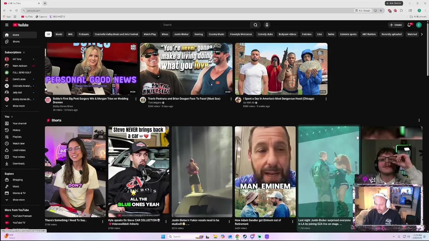Select the All filter chip
This screenshot has width=429, height=241.
(48, 34)
